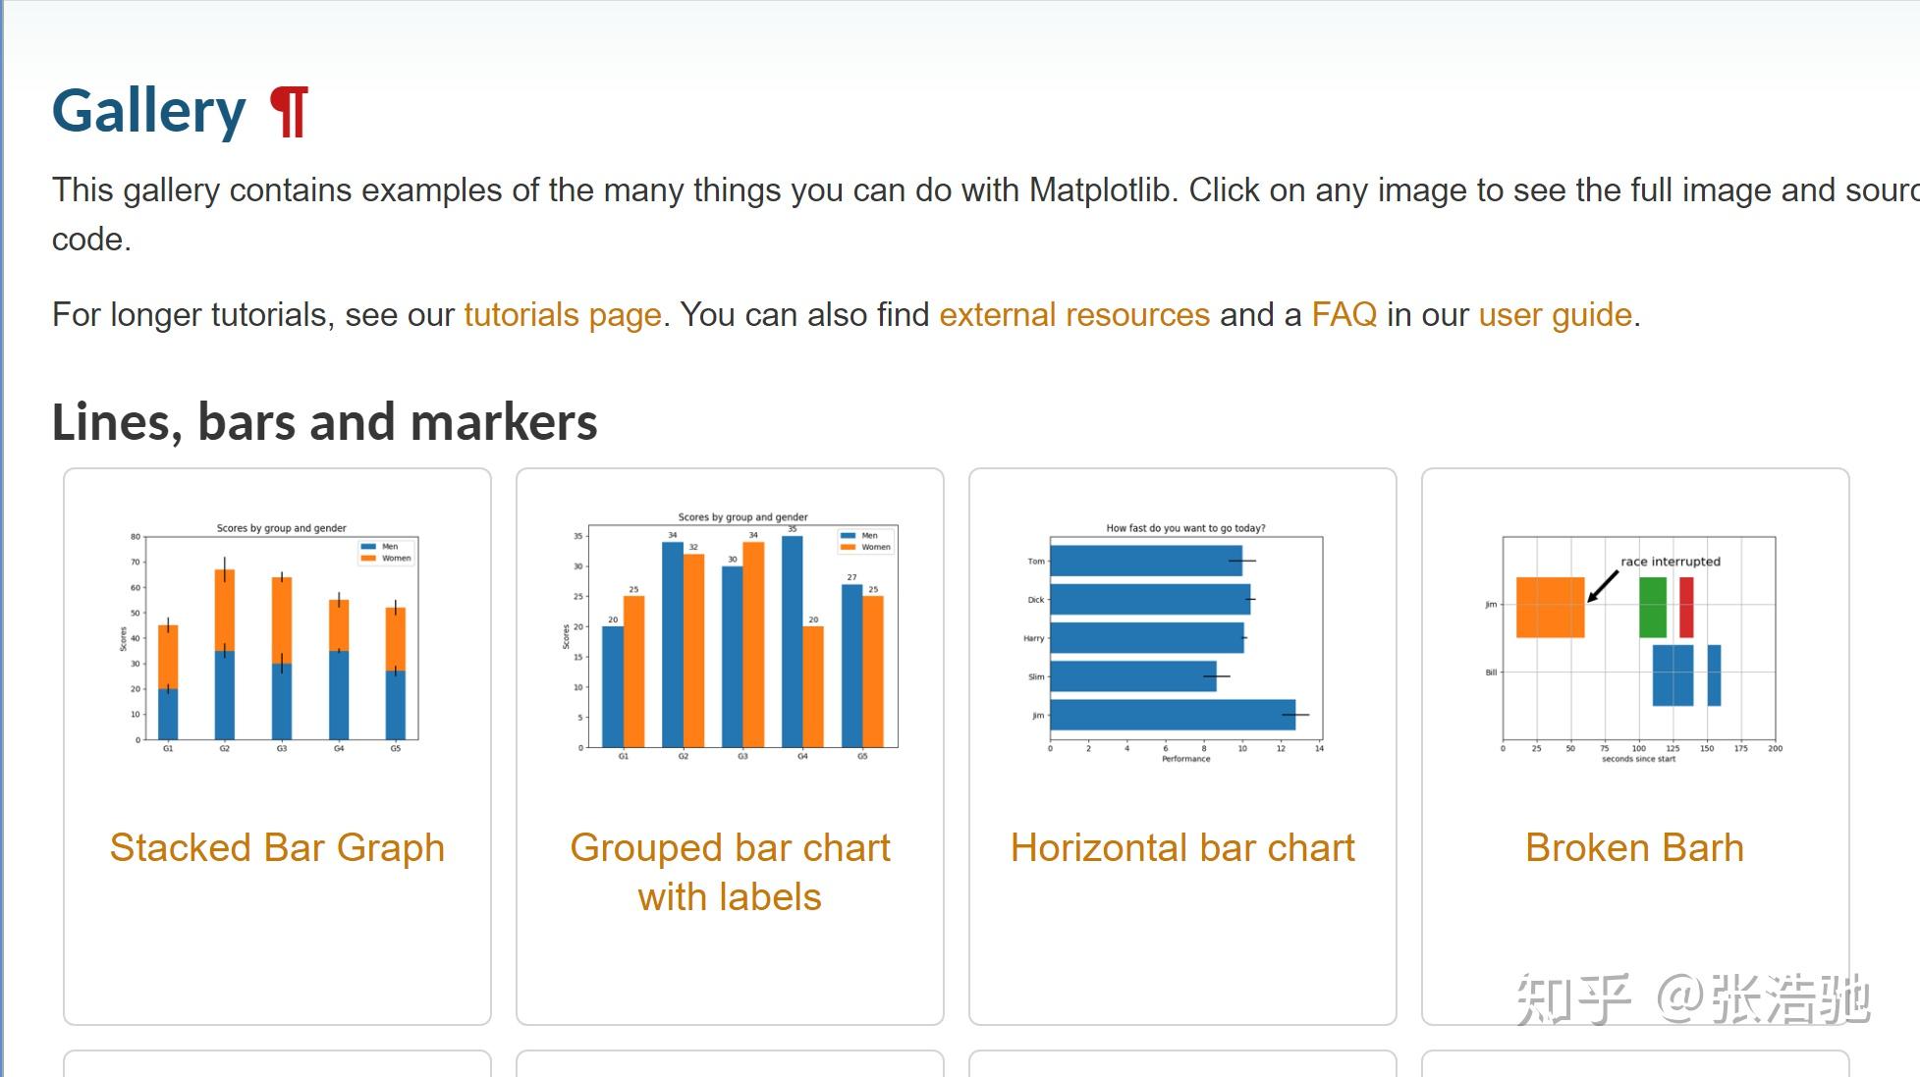
Task: Open the Grouped bar chart thumbnail image
Action: tap(730, 636)
